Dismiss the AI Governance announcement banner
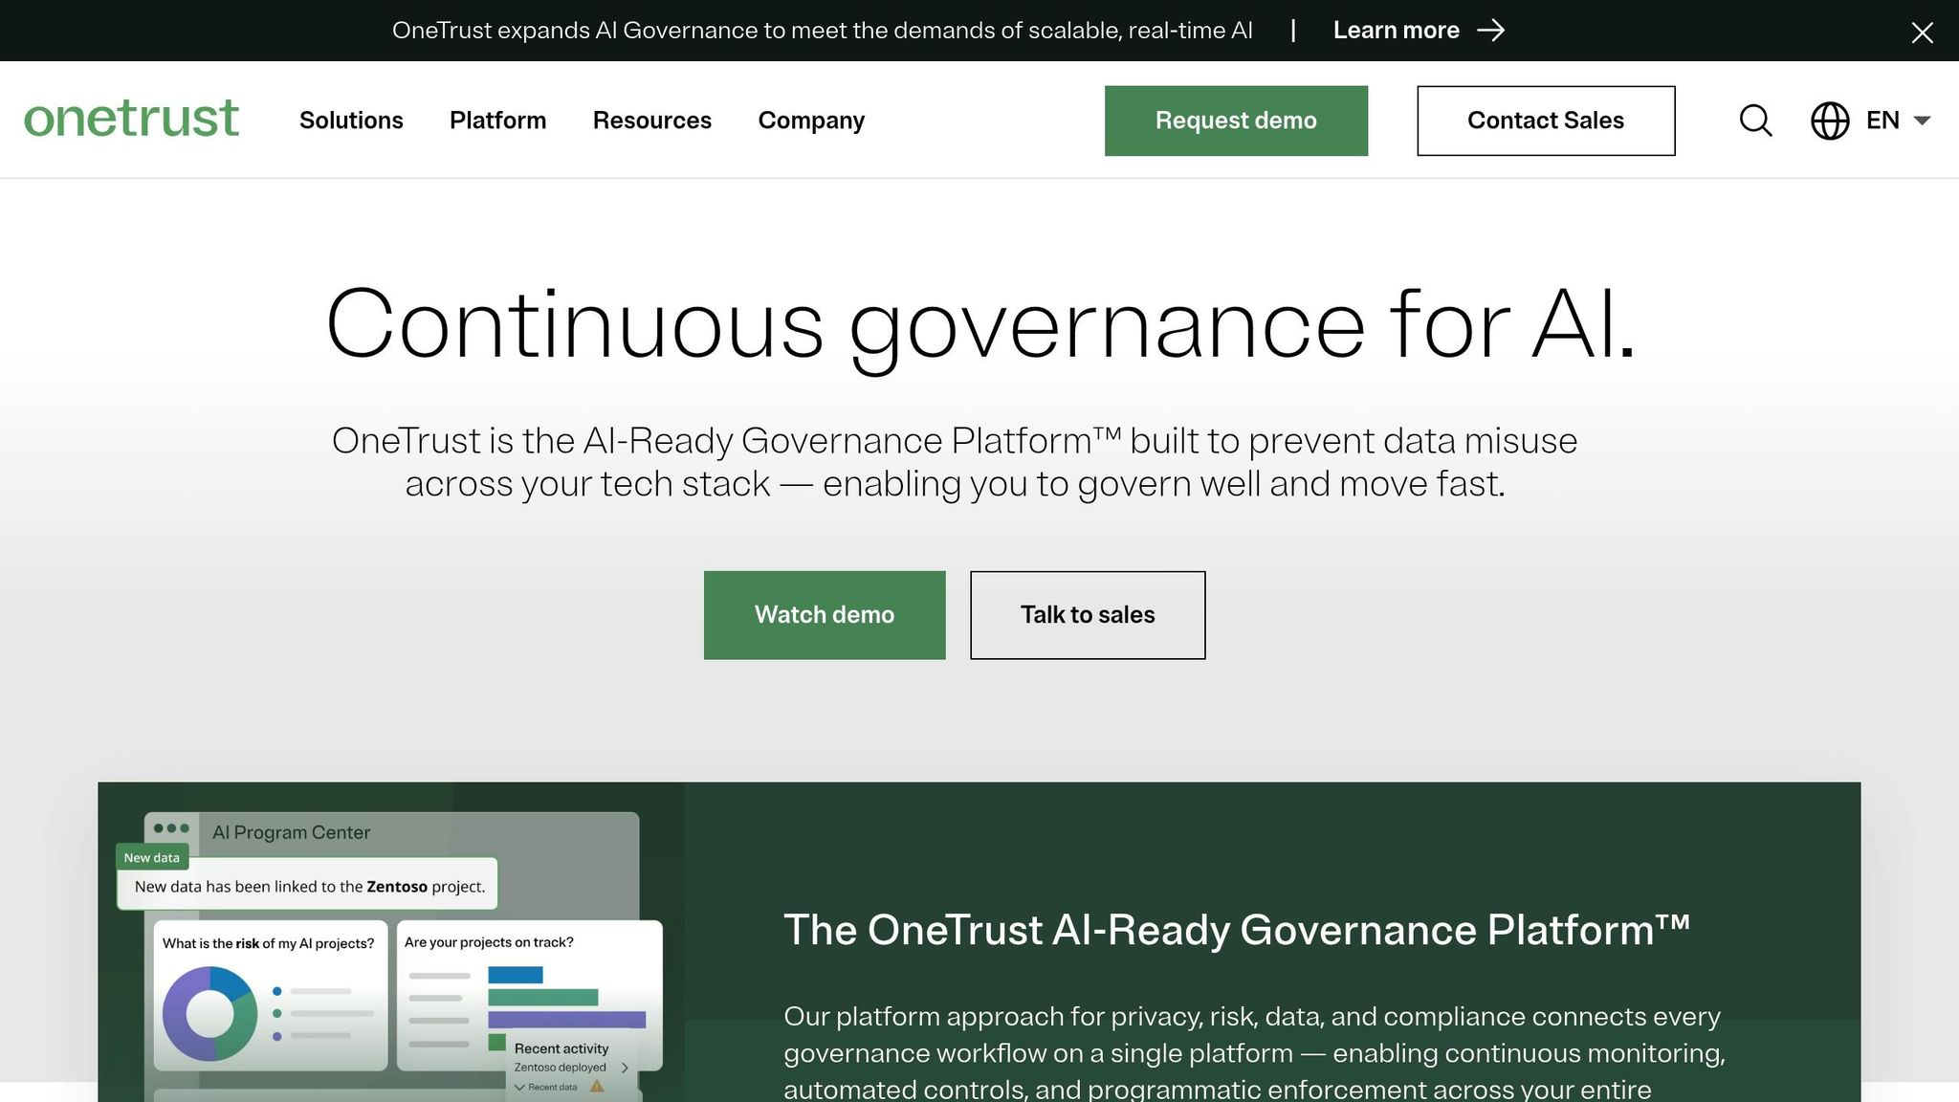Screen dimensions: 1959x1102 [1922, 32]
